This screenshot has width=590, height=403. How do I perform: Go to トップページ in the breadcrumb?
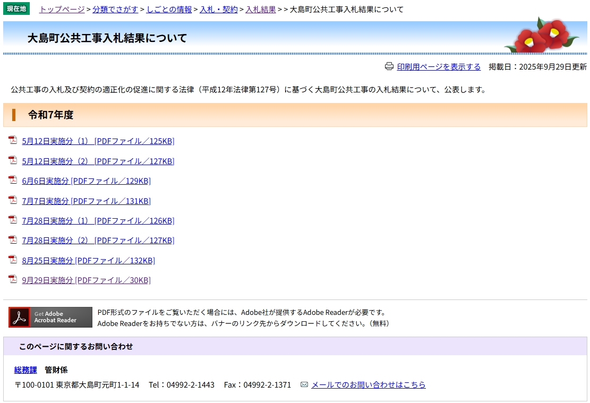(x=62, y=10)
